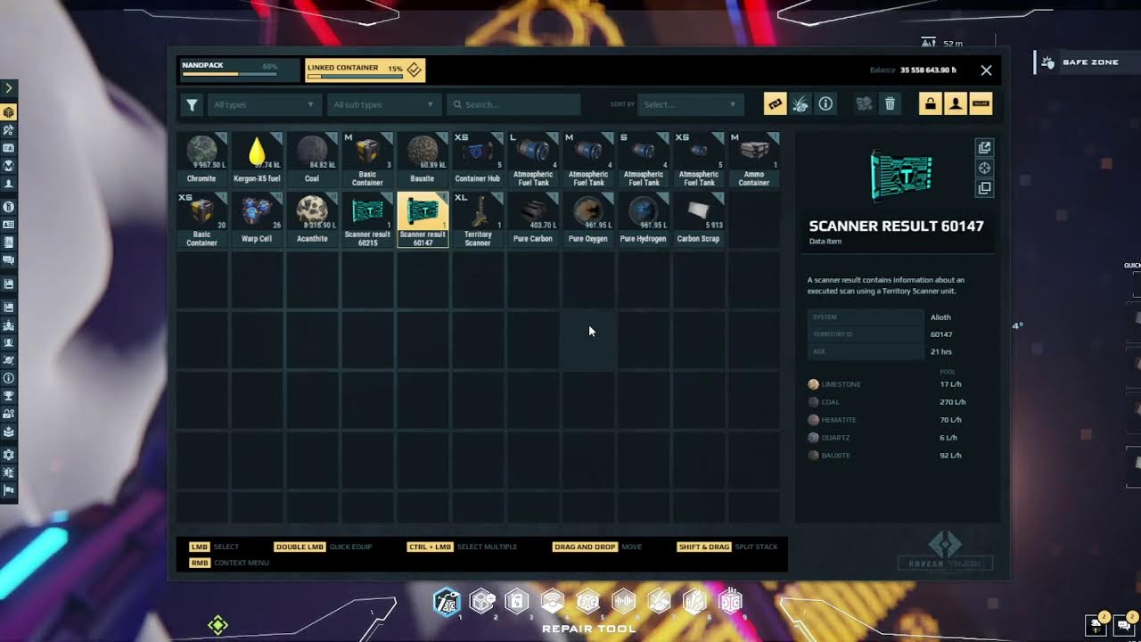The image size is (1141, 642).
Task: Select the Bauxite item slot
Action: coord(423,160)
